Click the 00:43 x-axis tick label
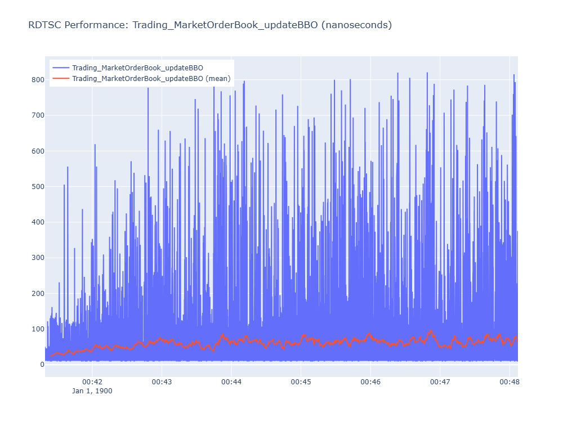The height and width of the screenshot is (422, 563). (x=162, y=382)
